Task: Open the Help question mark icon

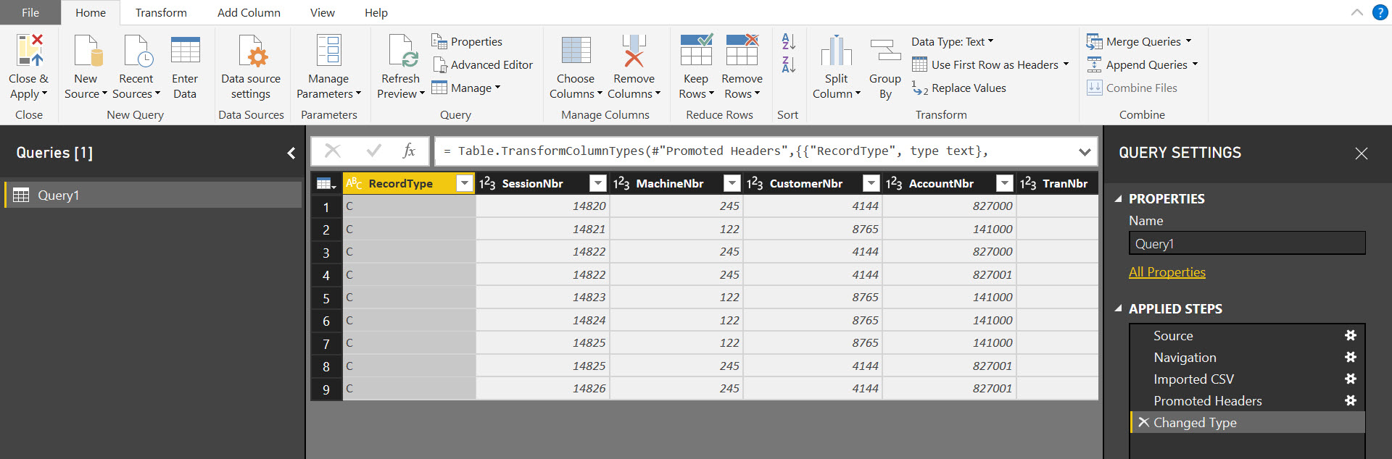Action: 1380,12
